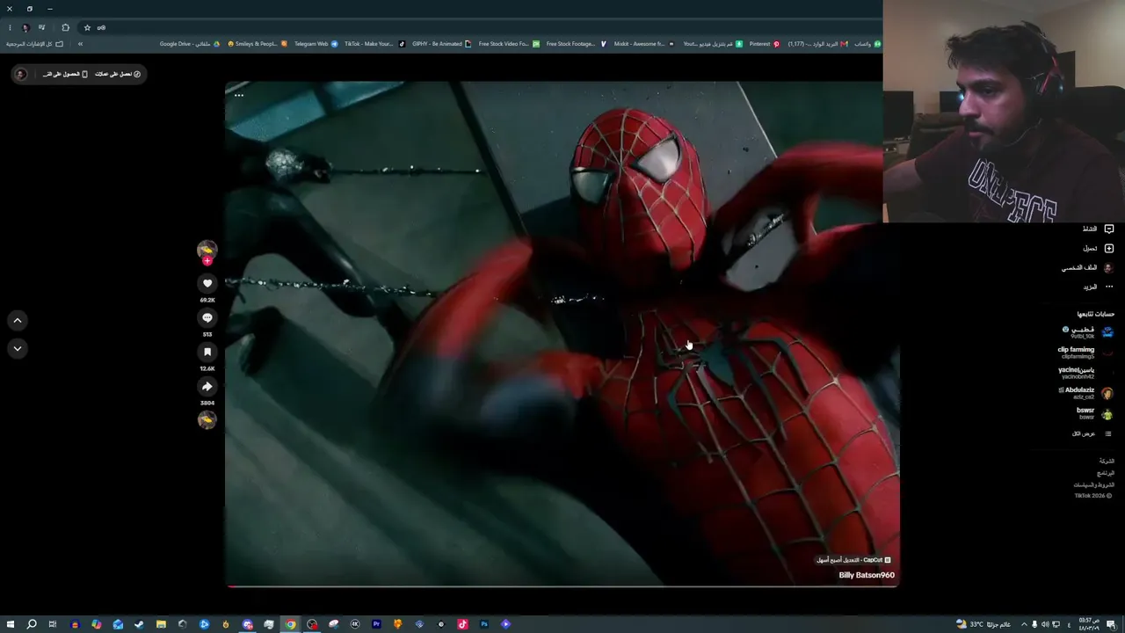Open the Windows Start menu
Image resolution: width=1125 pixels, height=633 pixels.
(11, 624)
